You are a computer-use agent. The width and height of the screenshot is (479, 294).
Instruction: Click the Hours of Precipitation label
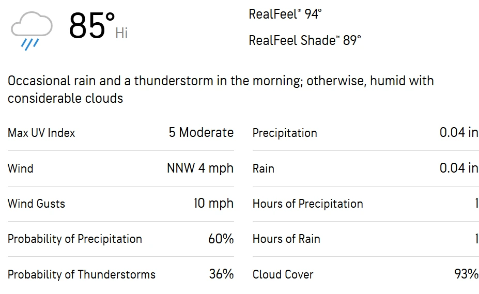coord(307,204)
